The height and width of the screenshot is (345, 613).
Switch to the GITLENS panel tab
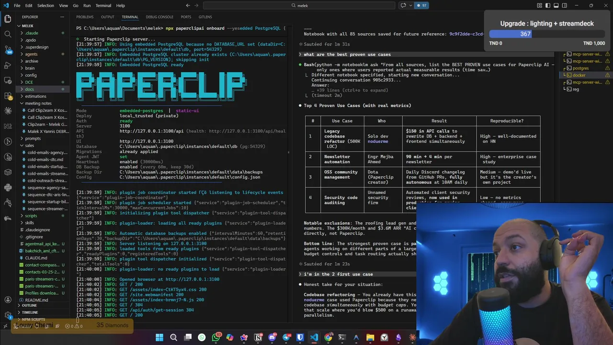[205, 17]
